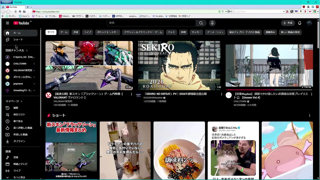Select the 視聴済み filter chip

pyautogui.click(x=270, y=32)
